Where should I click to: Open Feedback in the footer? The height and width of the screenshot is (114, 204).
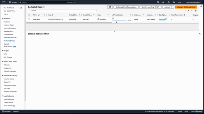(x=16, y=111)
